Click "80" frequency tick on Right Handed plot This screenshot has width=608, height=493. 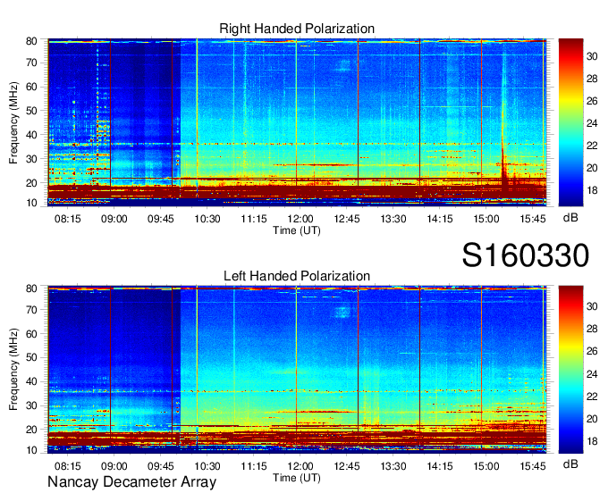32,41
